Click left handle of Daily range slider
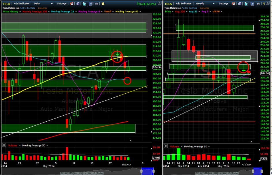Image resolution: width=272 pixels, height=175 pixels. click(x=141, y=171)
